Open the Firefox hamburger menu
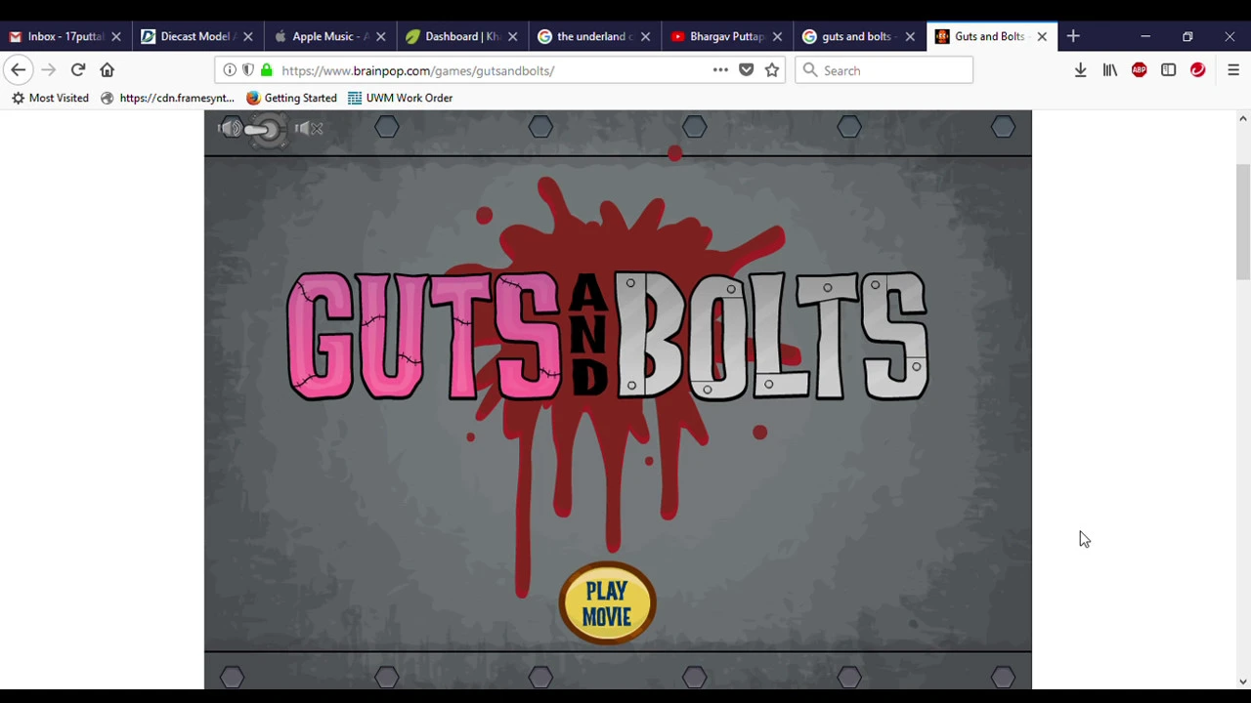The image size is (1251, 703). pos(1233,70)
